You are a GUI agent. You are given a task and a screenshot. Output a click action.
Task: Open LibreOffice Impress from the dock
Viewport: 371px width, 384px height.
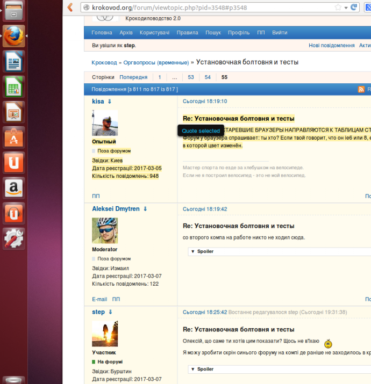(13, 112)
